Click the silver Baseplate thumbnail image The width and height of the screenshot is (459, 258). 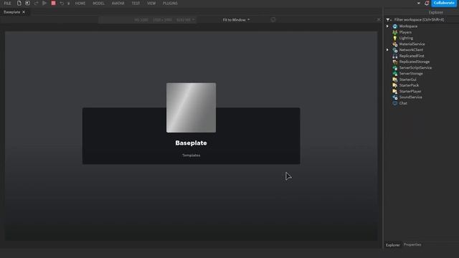coord(191,107)
